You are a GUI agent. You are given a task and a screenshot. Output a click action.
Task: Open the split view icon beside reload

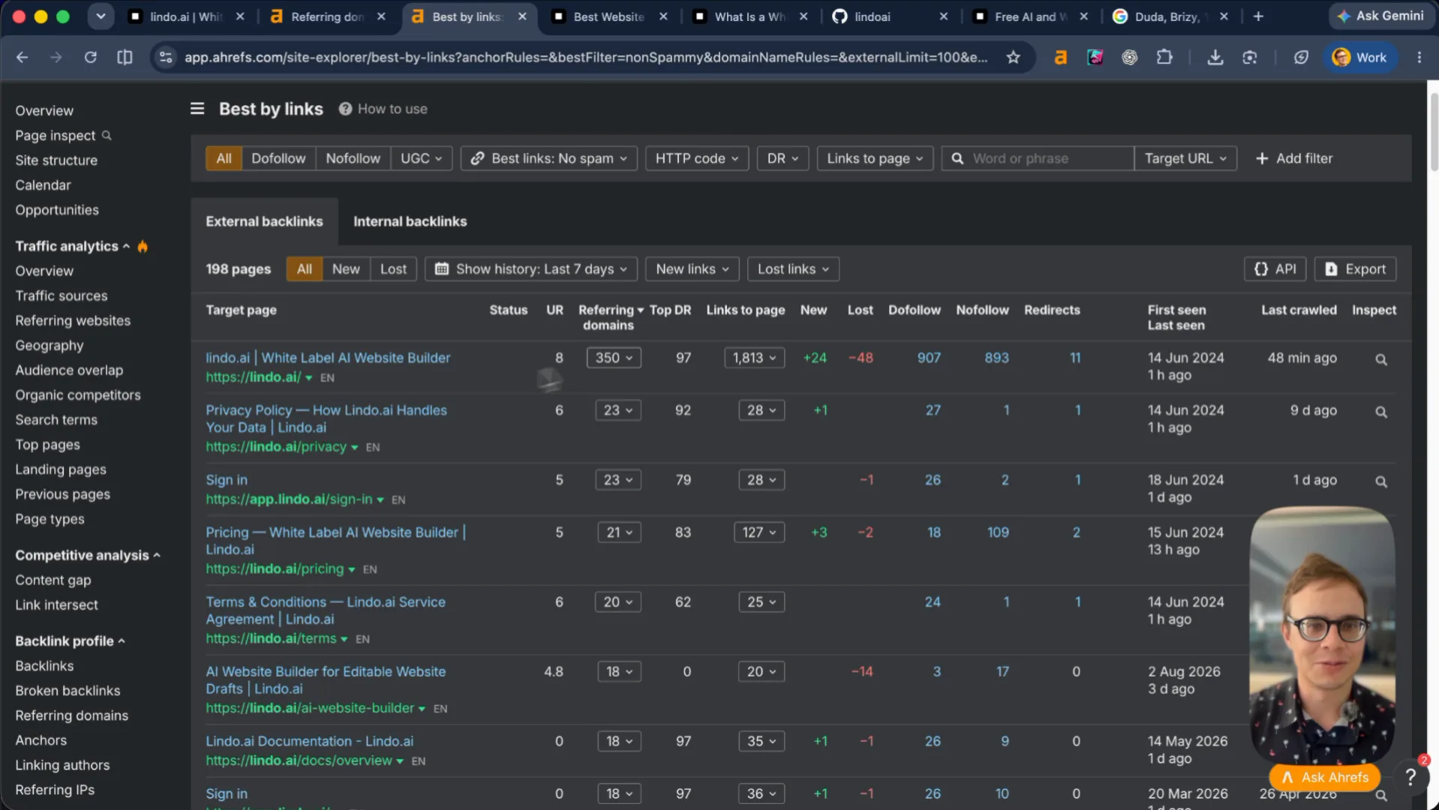click(125, 57)
